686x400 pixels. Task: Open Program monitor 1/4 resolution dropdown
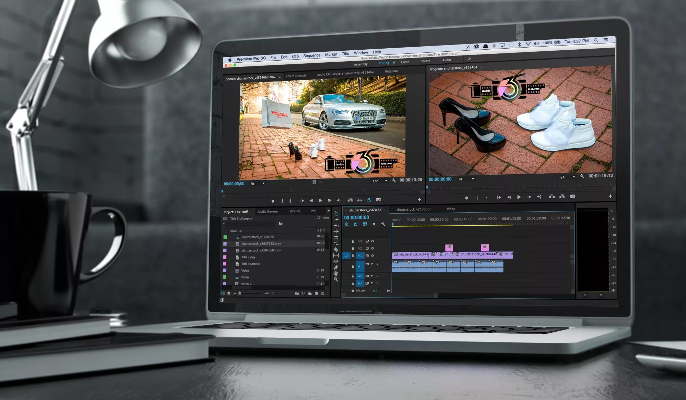tap(573, 177)
